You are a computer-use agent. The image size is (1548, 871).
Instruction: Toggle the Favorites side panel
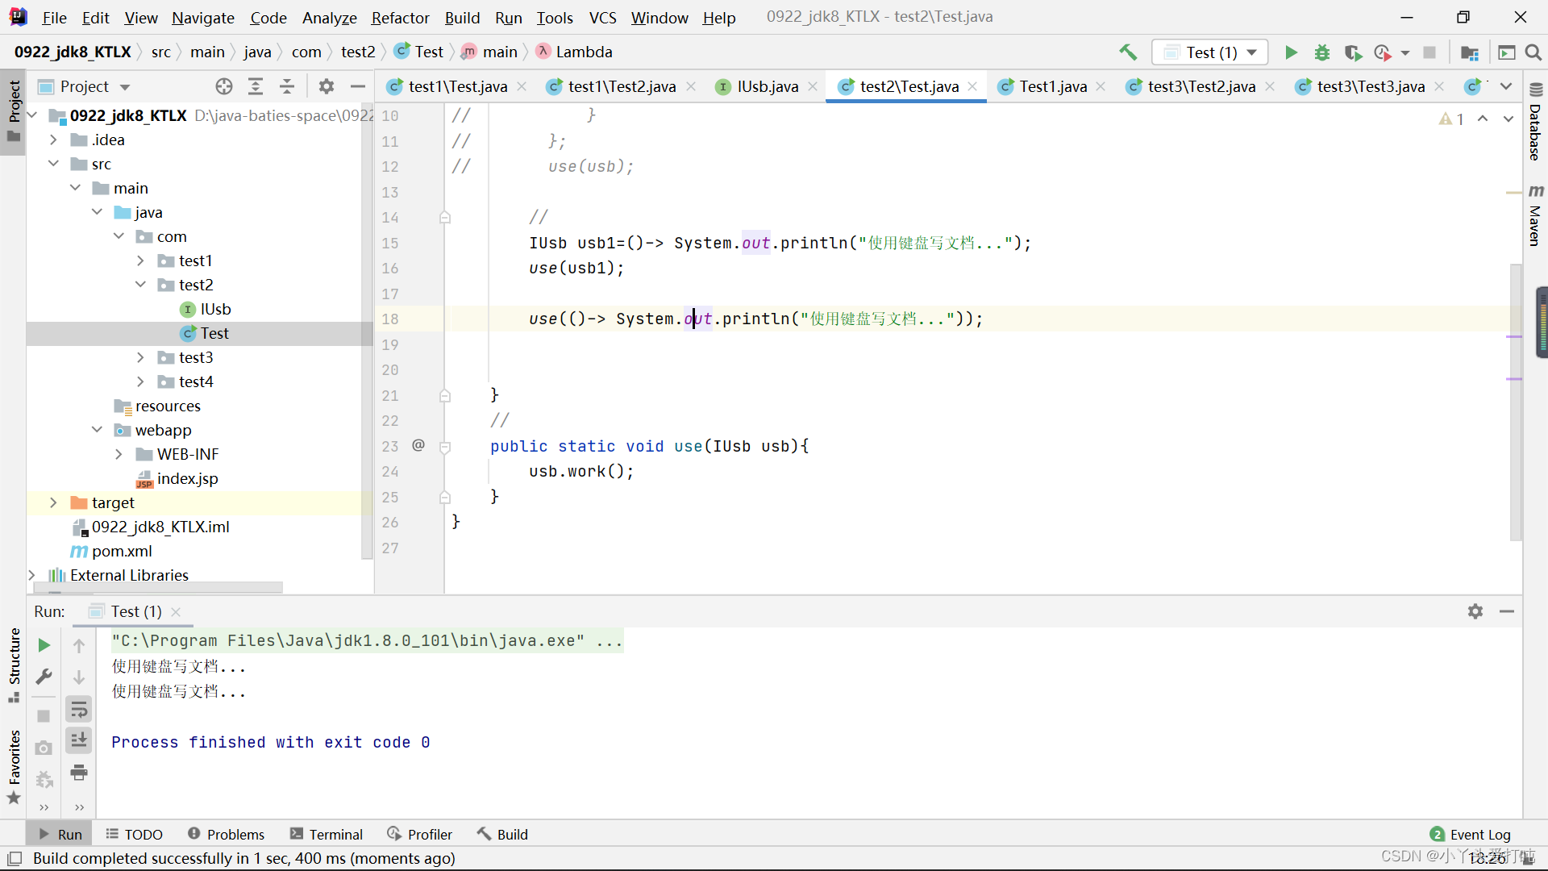point(14,767)
